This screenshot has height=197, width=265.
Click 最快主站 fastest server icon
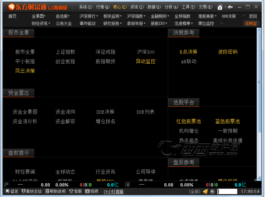(x=24, y=192)
